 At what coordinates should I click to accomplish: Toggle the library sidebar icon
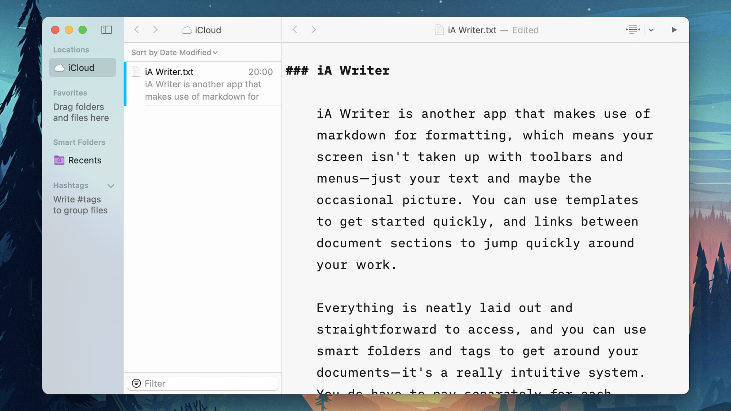click(106, 30)
